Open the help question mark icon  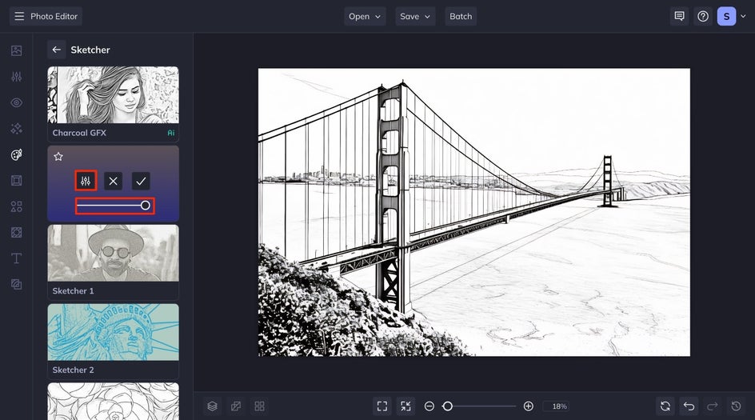(x=703, y=16)
